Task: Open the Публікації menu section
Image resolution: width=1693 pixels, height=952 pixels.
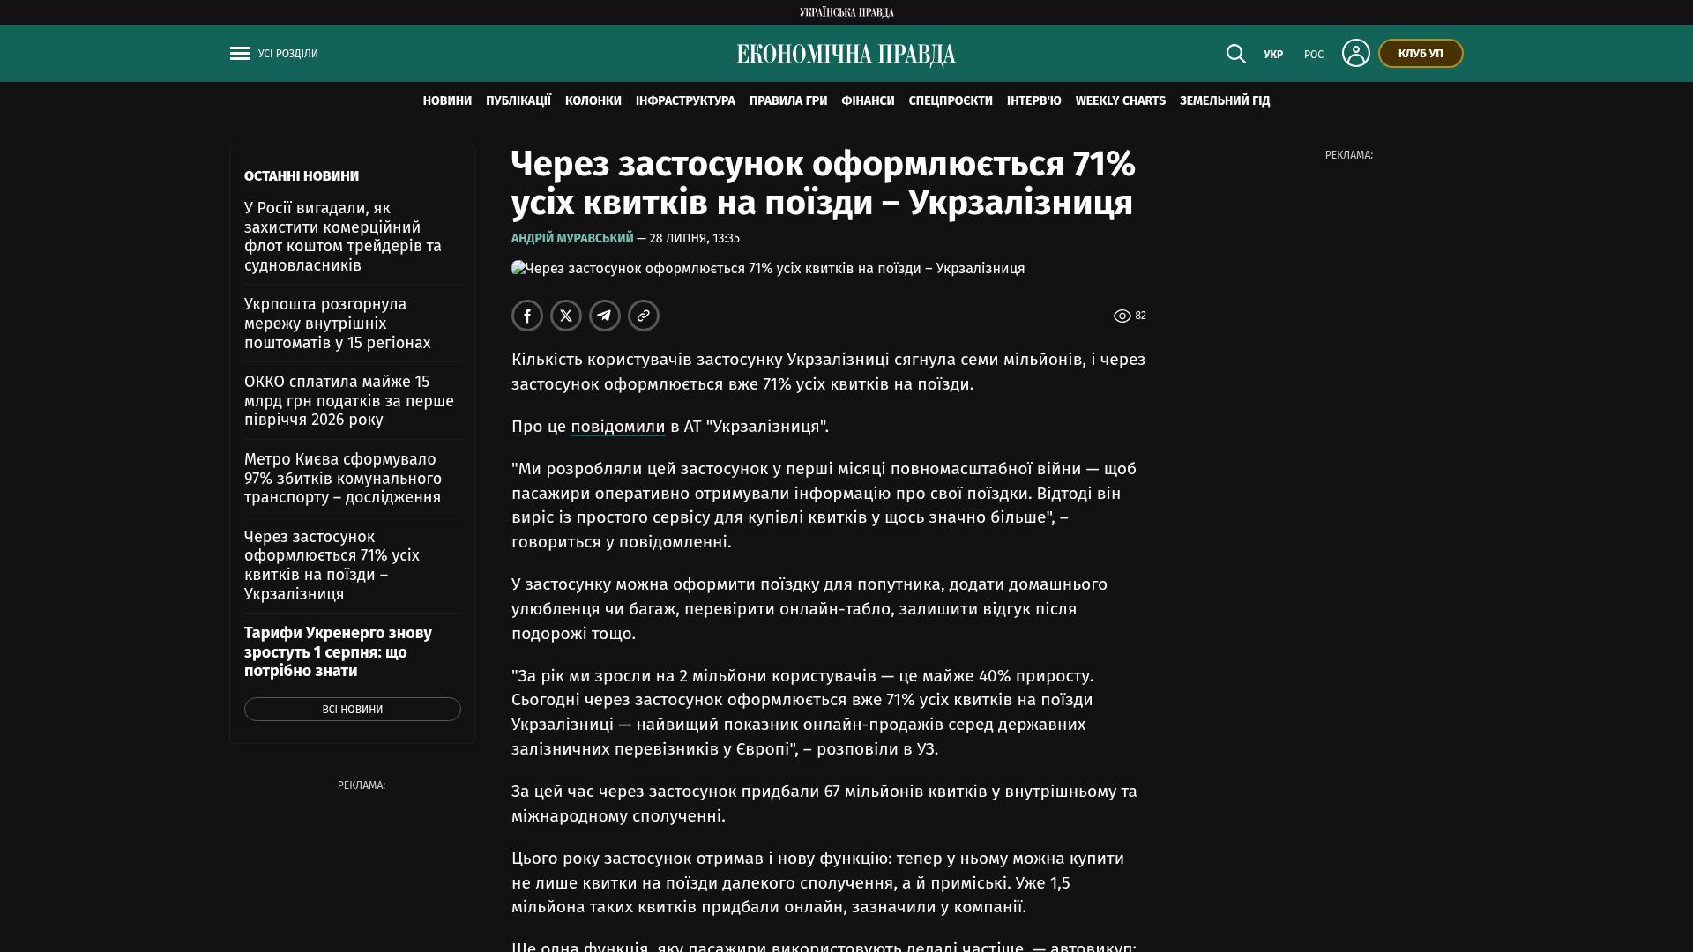Action: coord(518,101)
